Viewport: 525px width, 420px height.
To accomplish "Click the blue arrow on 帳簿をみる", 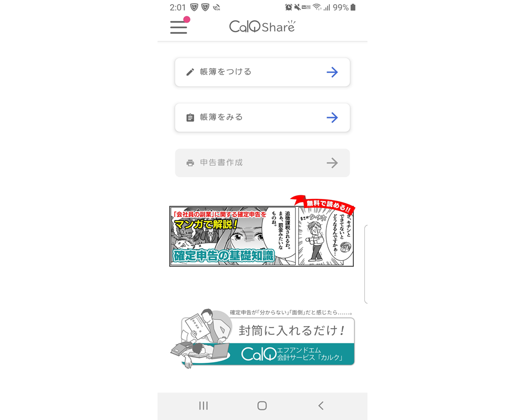I will pos(332,117).
